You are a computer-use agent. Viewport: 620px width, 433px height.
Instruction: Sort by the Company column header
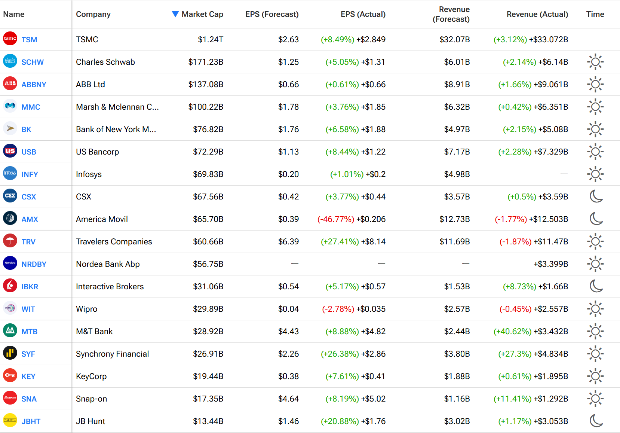point(93,14)
